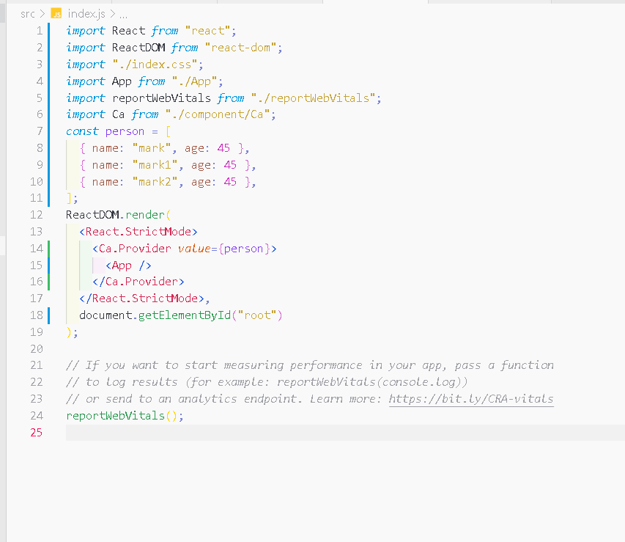Screen dimensions: 625x542
Task: Click highlighted line number 25
Action: [x=37, y=432]
